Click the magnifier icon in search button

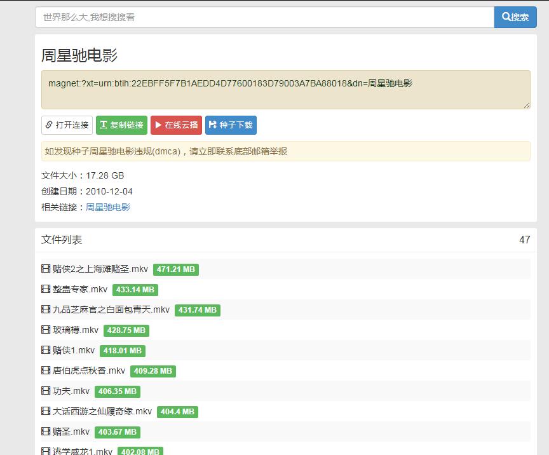click(x=506, y=17)
